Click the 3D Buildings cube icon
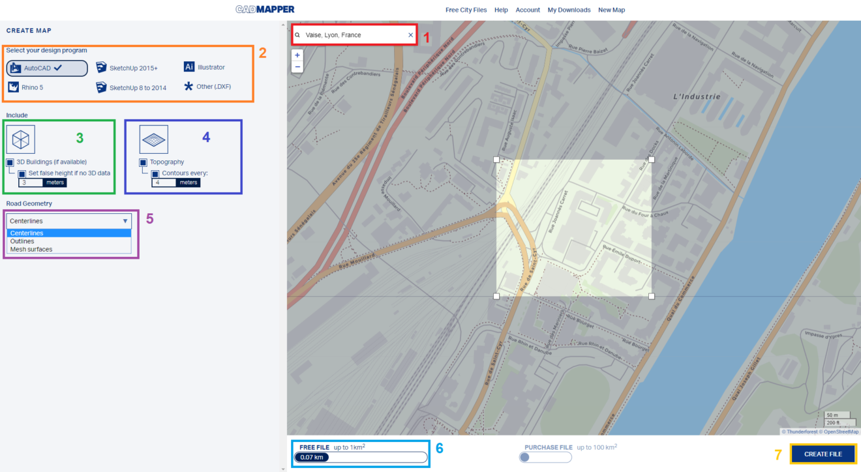861x472 pixels. pos(21,139)
